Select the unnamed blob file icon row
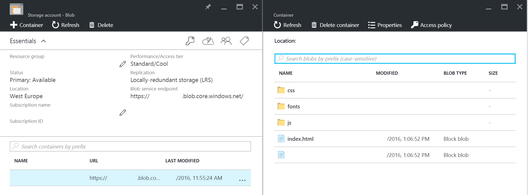This screenshot has height=195, width=528. point(395,155)
